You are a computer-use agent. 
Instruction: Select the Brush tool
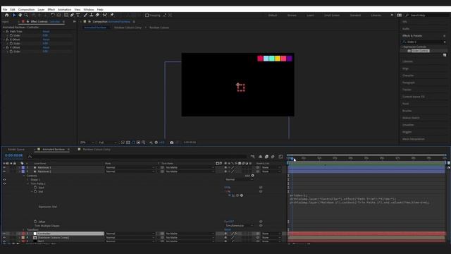coord(85,15)
